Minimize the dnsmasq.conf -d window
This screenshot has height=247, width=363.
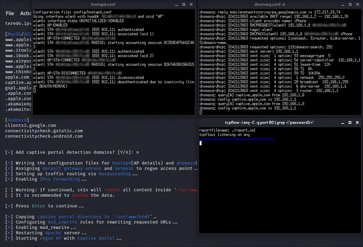(343, 4)
